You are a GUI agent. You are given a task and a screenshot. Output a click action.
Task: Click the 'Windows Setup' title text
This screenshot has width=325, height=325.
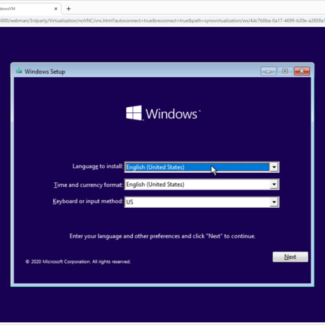click(x=45, y=72)
